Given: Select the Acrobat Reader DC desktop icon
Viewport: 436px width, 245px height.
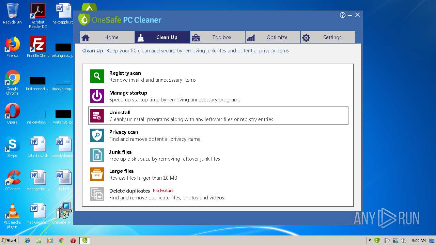Looking at the screenshot, I should (38, 16).
